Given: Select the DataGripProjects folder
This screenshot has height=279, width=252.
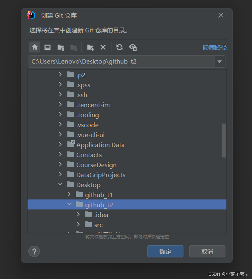Looking at the screenshot, I should pos(101,175).
